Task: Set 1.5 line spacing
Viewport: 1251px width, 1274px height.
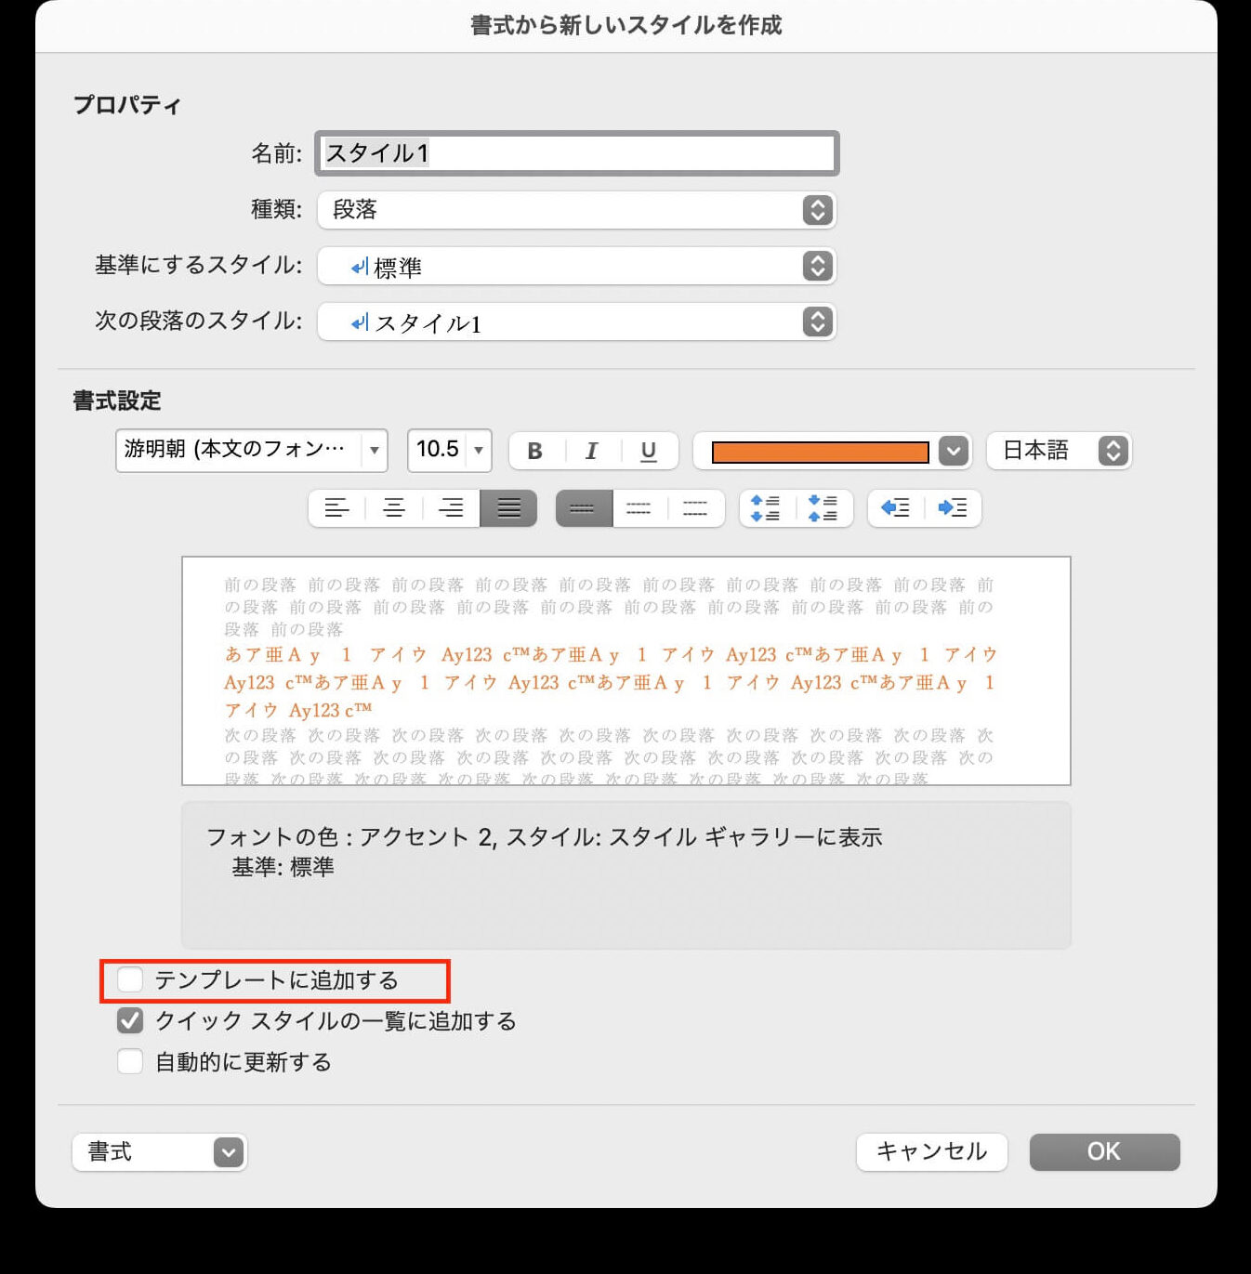Action: (x=639, y=508)
